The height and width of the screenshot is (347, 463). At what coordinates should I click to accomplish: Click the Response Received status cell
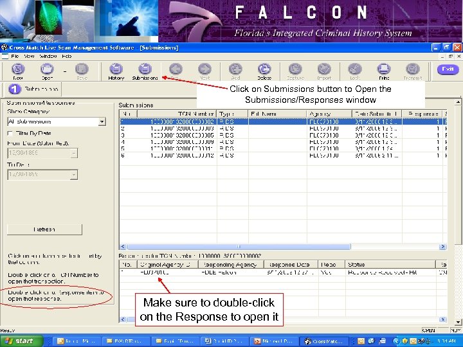coord(390,272)
